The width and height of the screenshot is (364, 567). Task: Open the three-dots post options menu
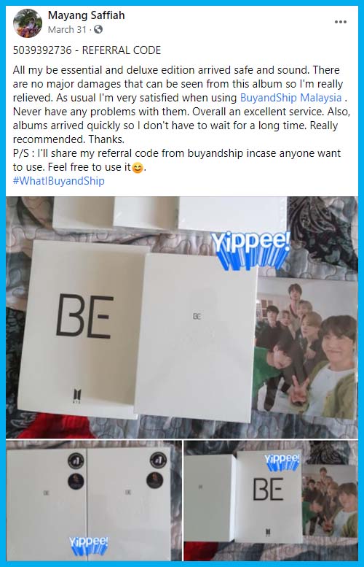click(x=340, y=22)
